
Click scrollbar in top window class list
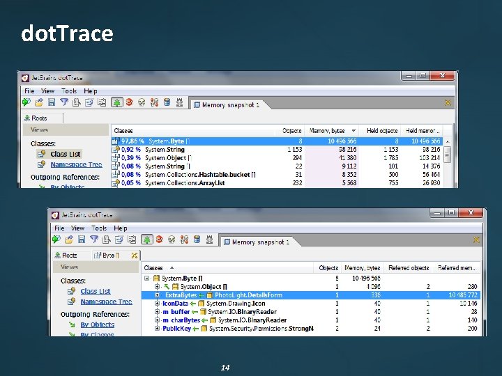click(x=448, y=154)
